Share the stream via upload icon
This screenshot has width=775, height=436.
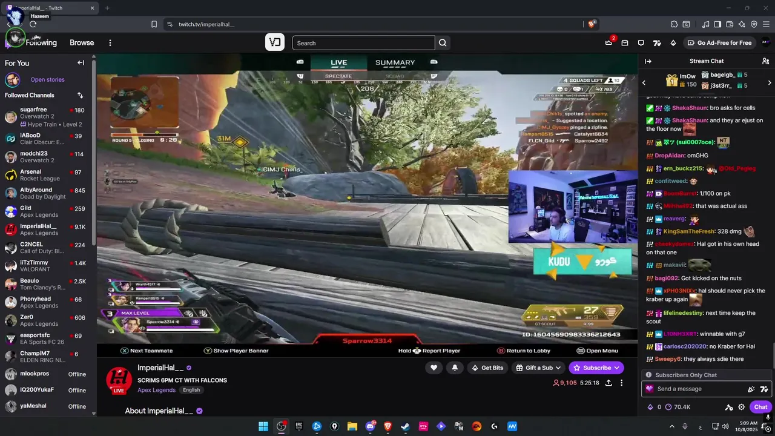(x=608, y=383)
